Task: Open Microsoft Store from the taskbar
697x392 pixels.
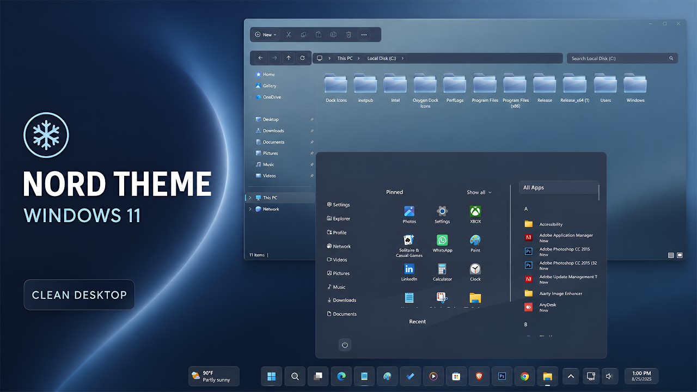Action: [x=456, y=376]
